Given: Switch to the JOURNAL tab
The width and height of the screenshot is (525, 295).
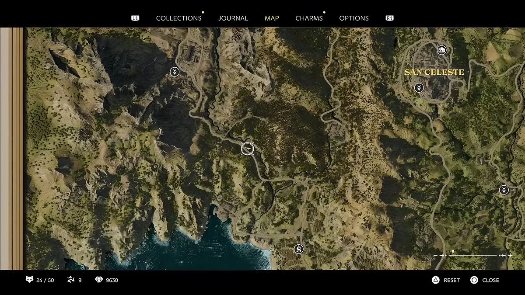Looking at the screenshot, I should point(233,18).
